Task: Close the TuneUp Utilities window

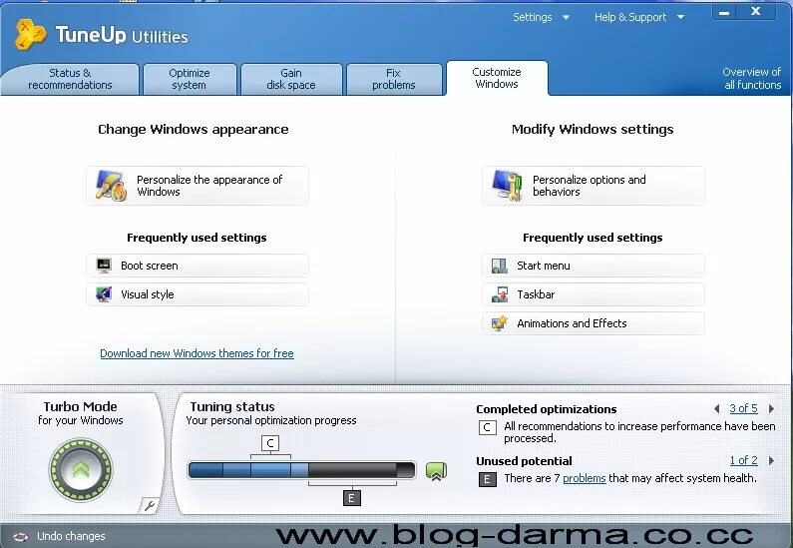Action: [755, 11]
